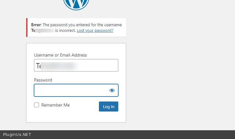Click the Remember Me label text

tap(56, 105)
